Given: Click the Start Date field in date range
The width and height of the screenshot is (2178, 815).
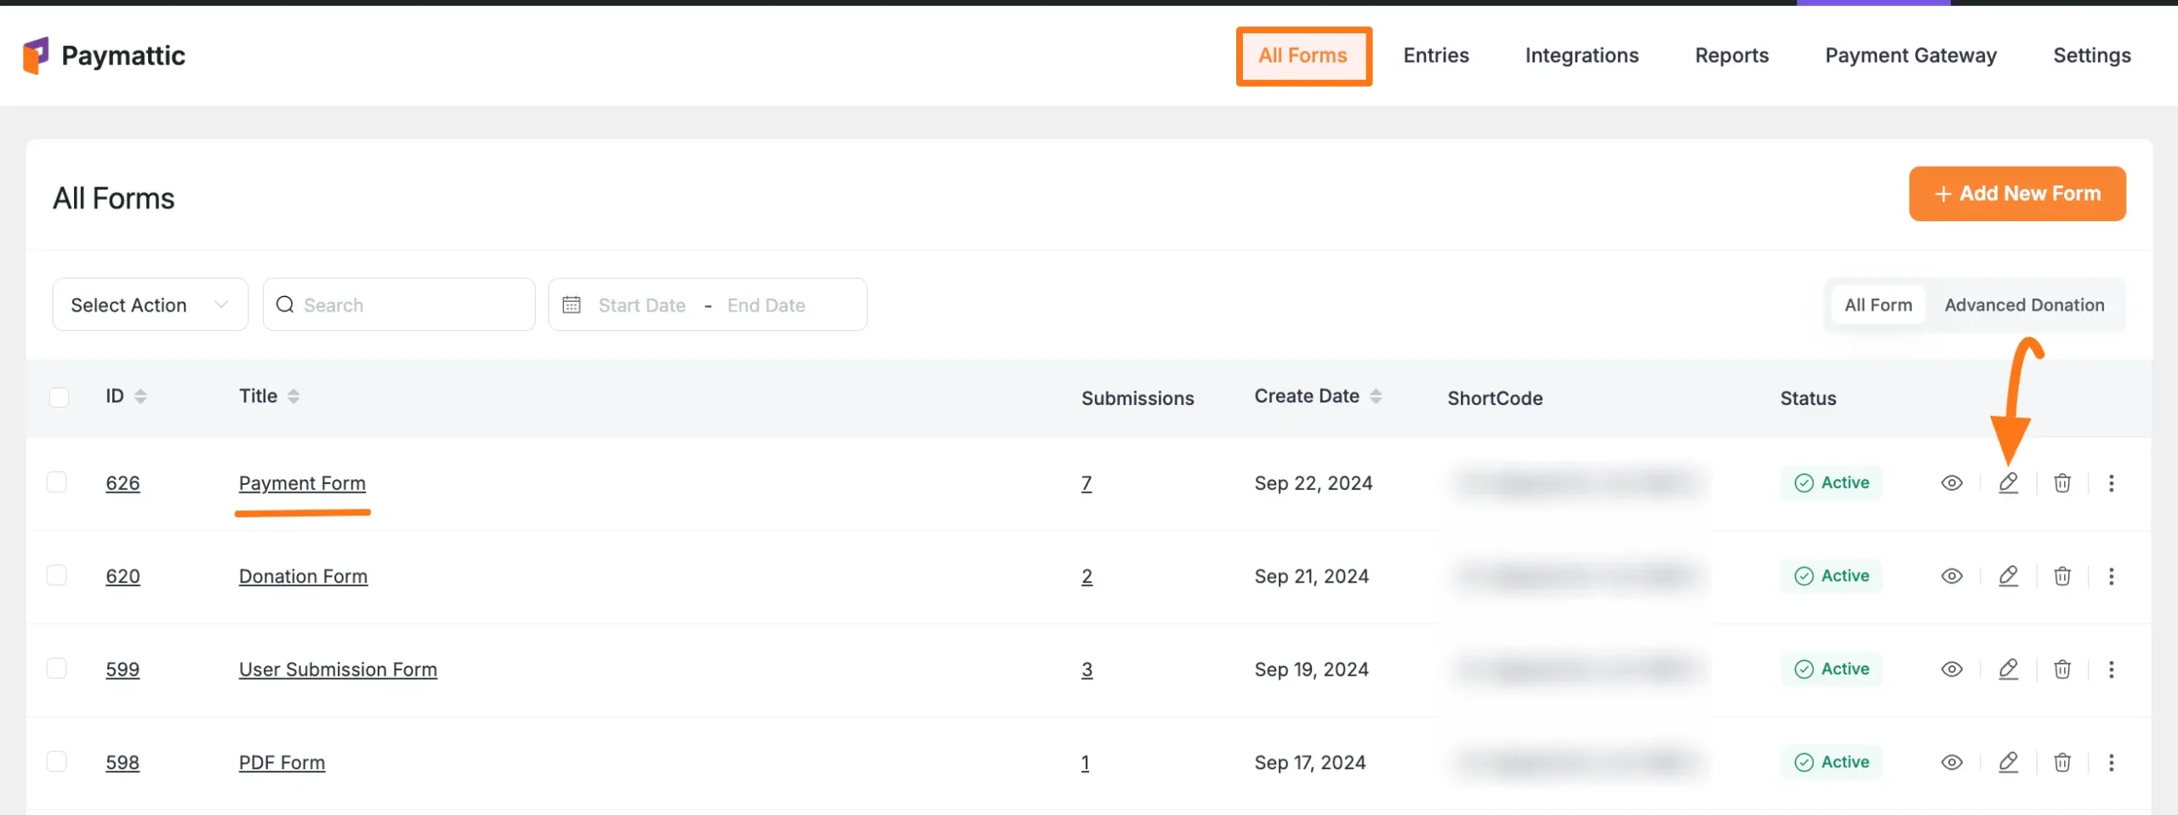Looking at the screenshot, I should (x=641, y=305).
